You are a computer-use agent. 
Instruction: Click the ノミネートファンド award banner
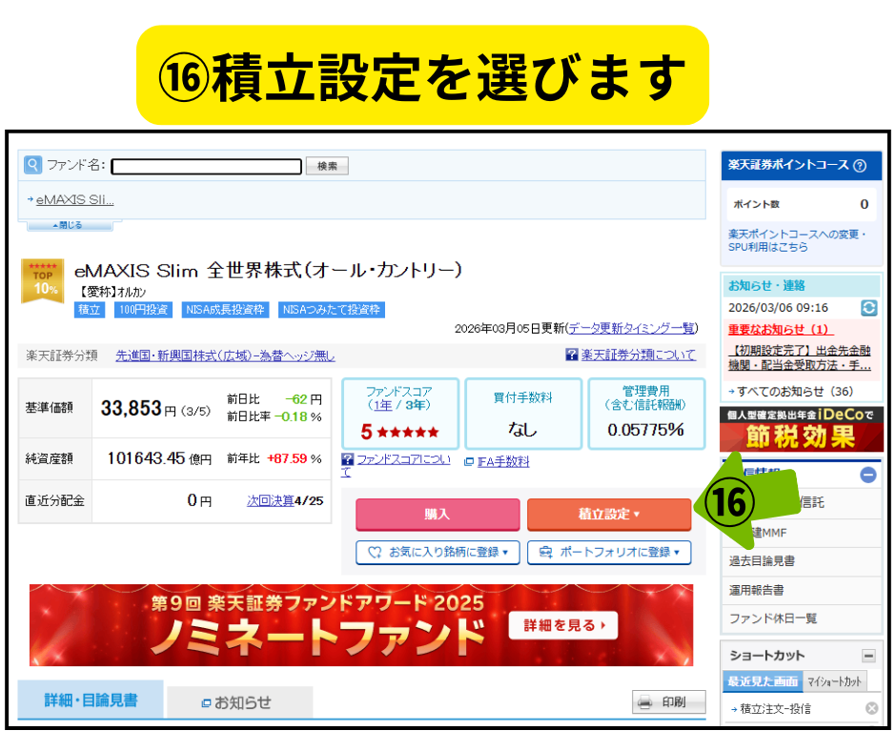tap(361, 625)
